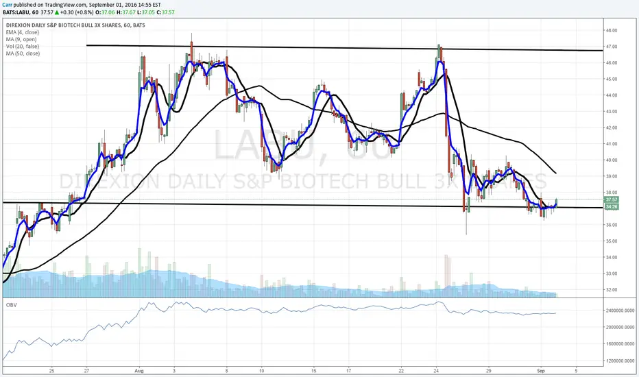Select the Vol (20, false) indicator label
Image resolution: width=639 pixels, height=377 pixels.
[x=23, y=47]
